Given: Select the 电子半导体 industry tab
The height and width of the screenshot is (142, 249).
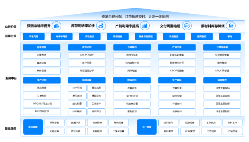Looking at the screenshot, I should point(62,37).
